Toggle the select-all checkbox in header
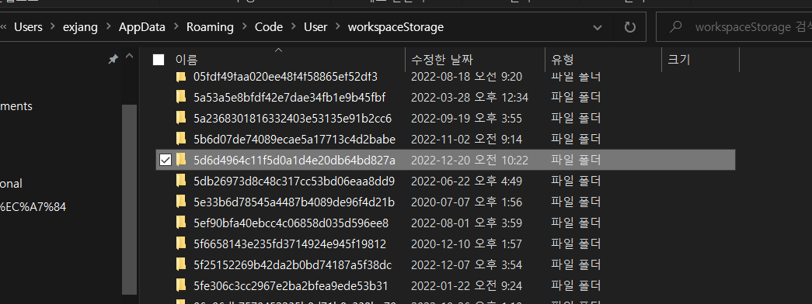 pos(159,60)
